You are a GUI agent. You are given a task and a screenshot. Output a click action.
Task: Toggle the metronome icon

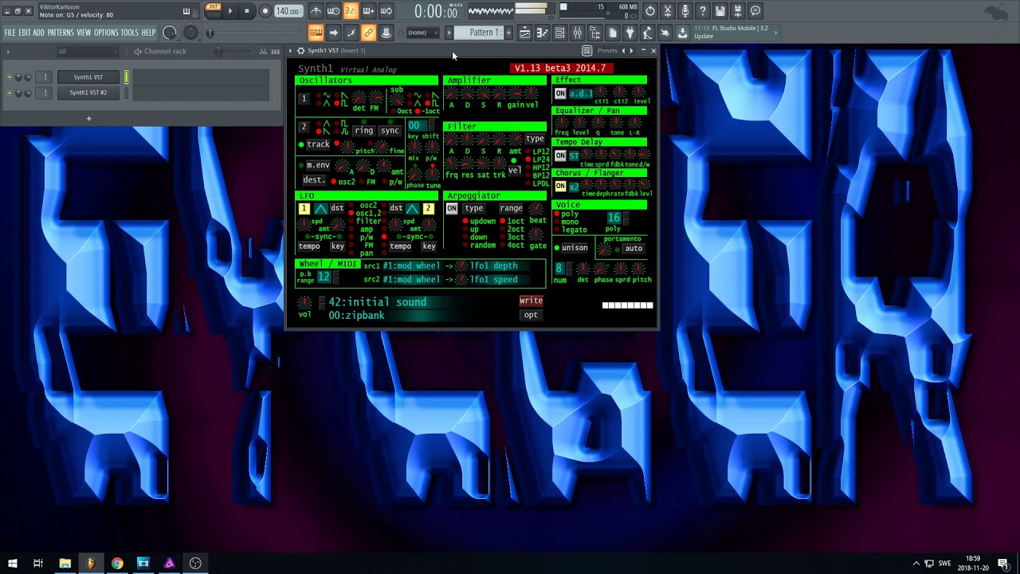[316, 11]
